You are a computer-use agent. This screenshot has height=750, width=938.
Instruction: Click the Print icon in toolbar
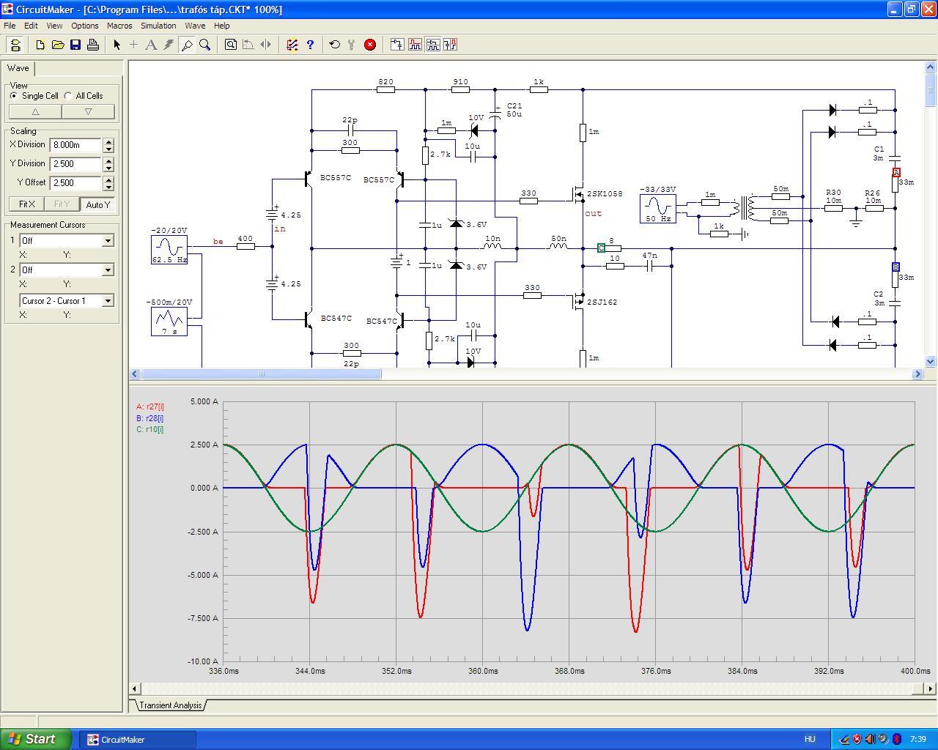tap(93, 45)
